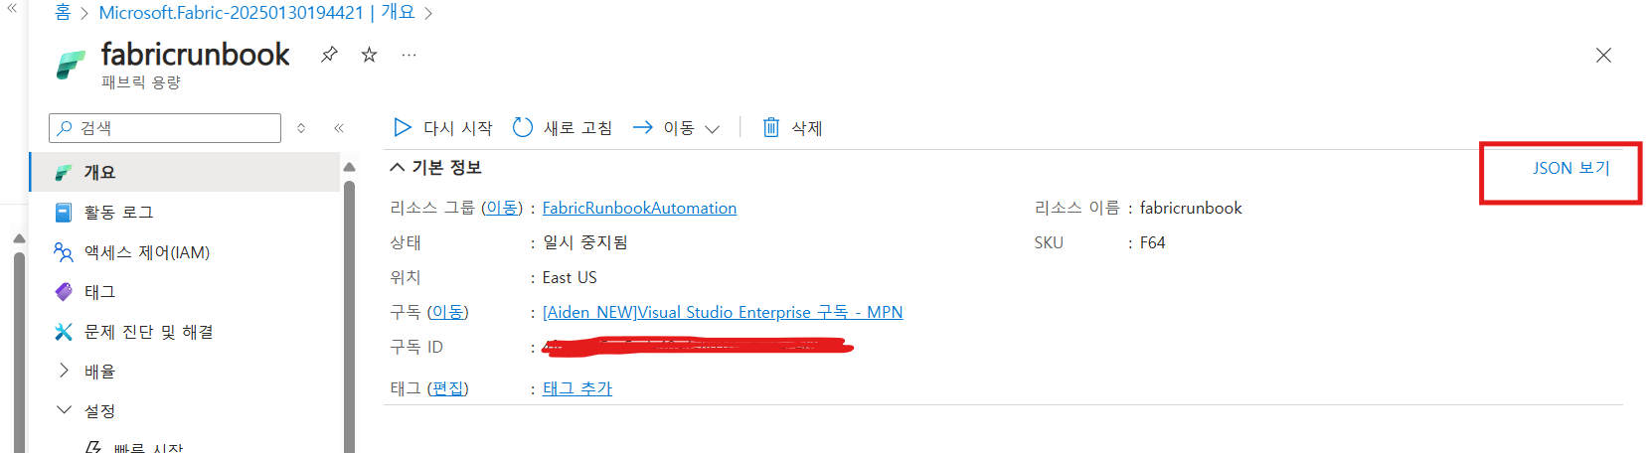Click the purple 태그 tag icon

pos(64,291)
